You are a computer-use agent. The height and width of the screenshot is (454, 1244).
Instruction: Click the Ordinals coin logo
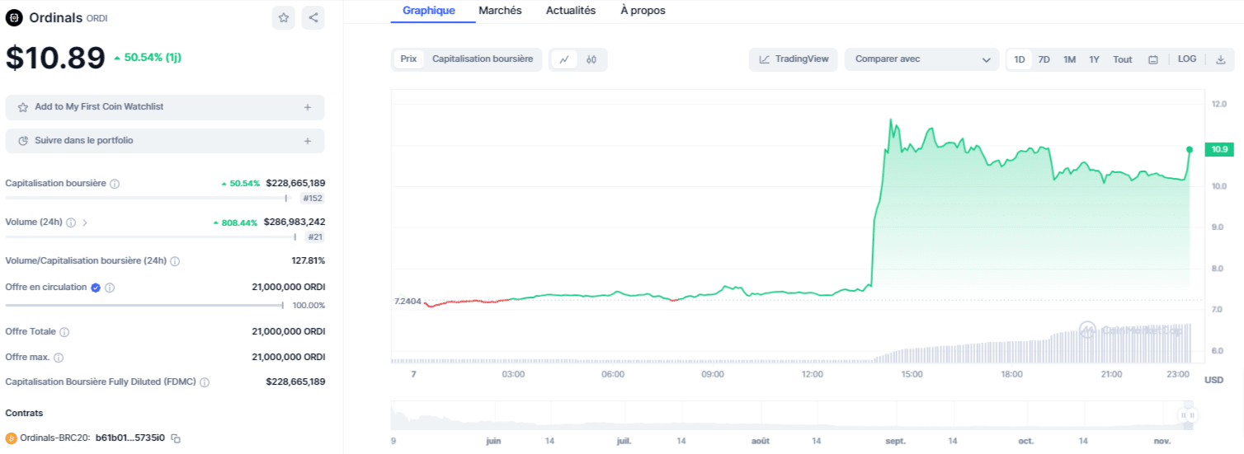[x=14, y=18]
